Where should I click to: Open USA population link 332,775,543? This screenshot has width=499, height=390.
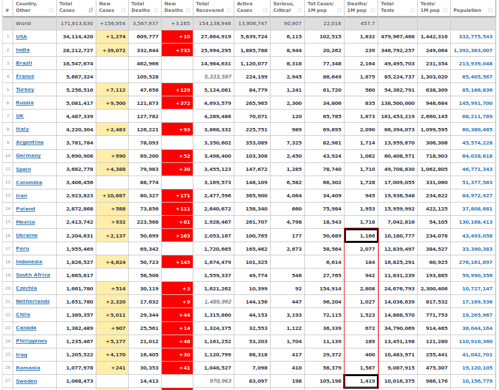[475, 36]
